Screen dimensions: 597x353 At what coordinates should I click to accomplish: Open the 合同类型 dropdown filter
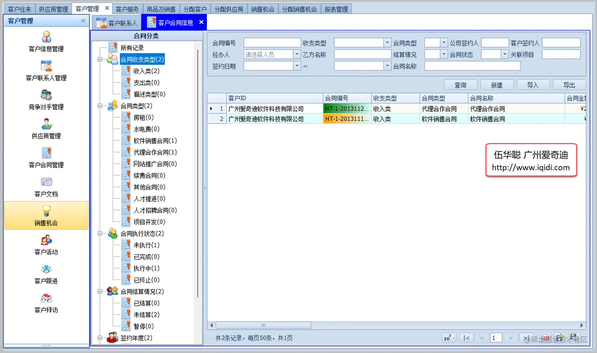click(x=444, y=43)
